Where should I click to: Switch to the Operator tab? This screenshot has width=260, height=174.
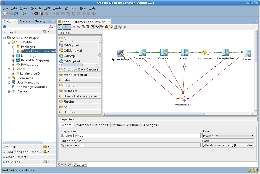pos(25,21)
